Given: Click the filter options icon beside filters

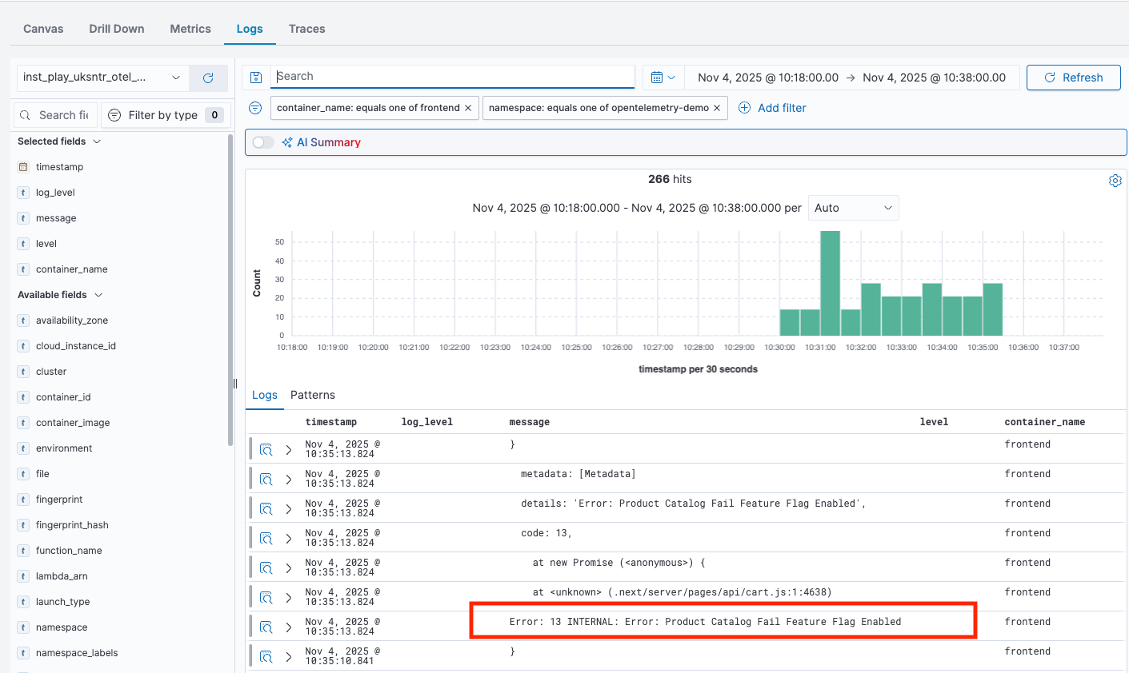Looking at the screenshot, I should (255, 108).
